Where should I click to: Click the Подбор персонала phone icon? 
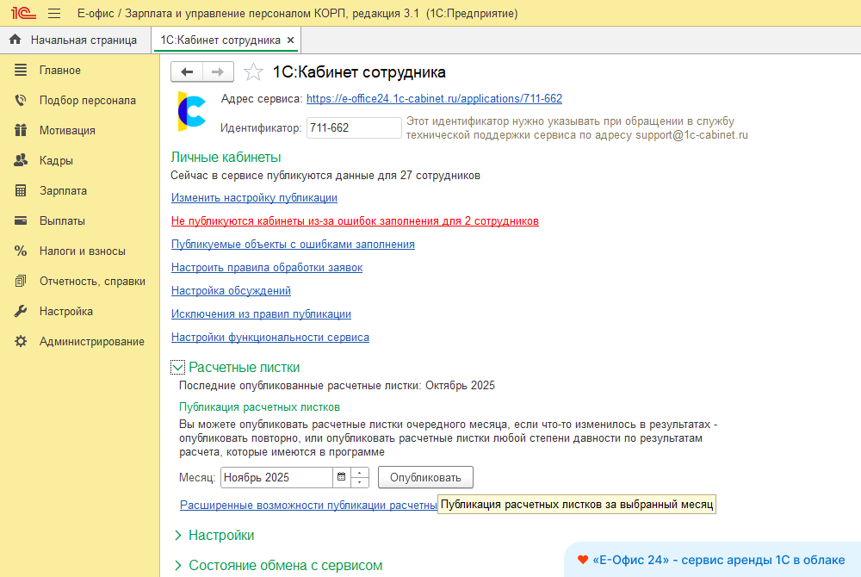pos(21,100)
